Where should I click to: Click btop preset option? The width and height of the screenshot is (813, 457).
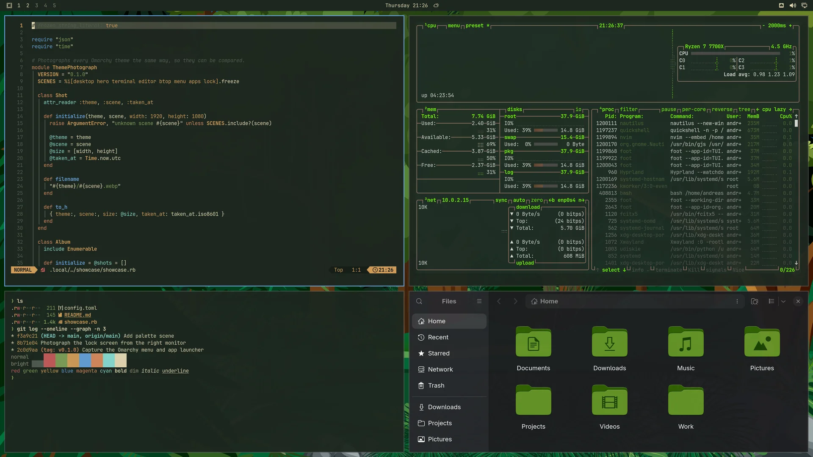coord(478,26)
